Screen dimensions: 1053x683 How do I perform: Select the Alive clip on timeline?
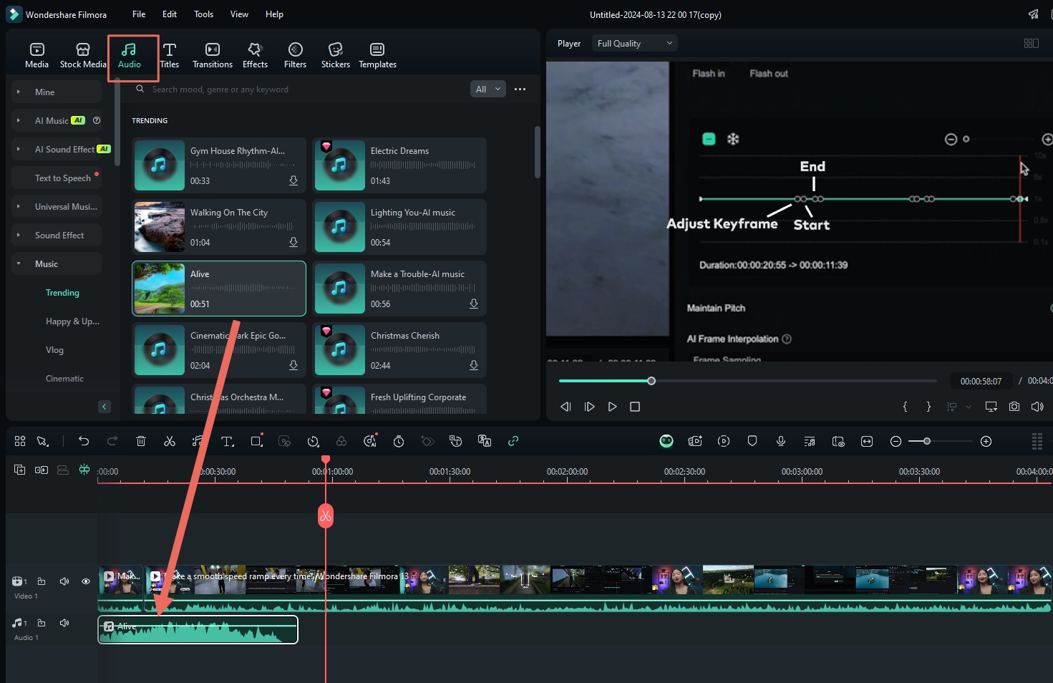[x=198, y=630]
